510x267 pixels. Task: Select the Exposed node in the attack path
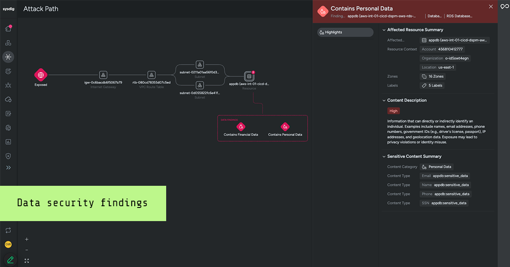(x=41, y=75)
